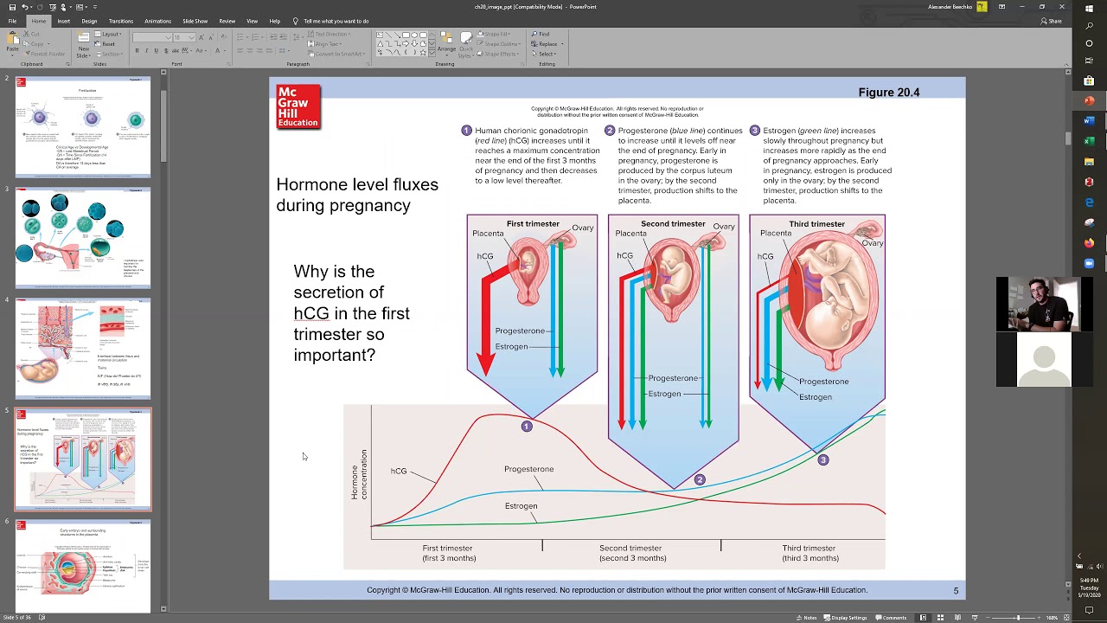Open the Comments pane
This screenshot has width=1107, height=623.
pyautogui.click(x=891, y=618)
